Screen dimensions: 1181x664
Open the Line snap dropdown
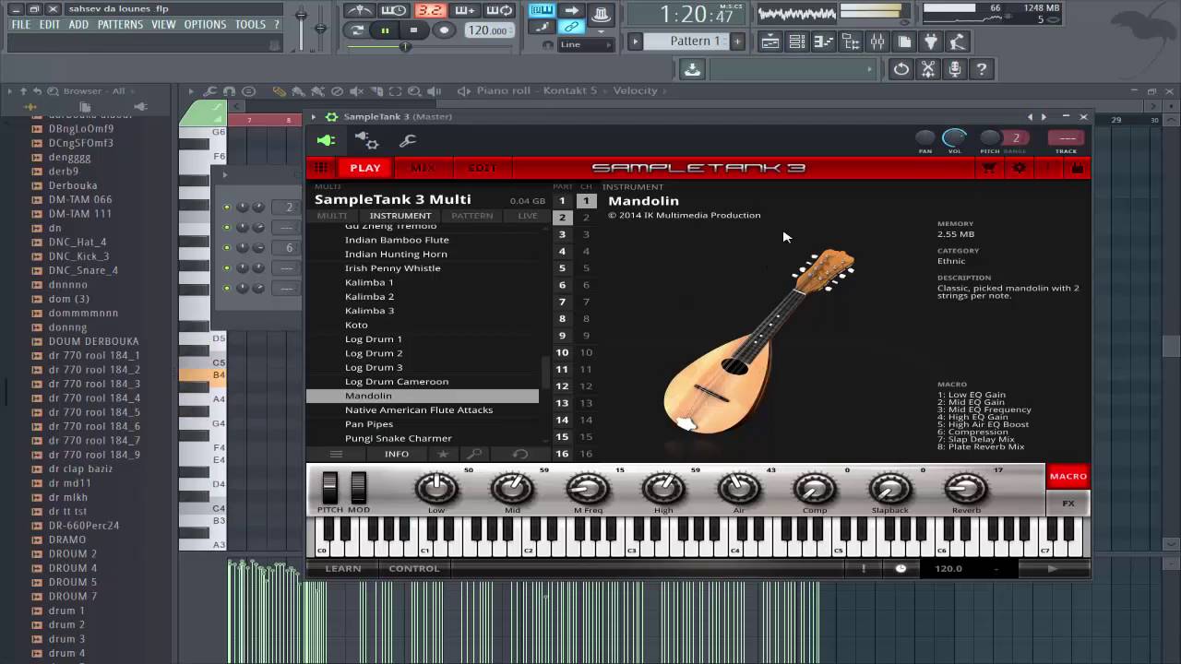584,44
